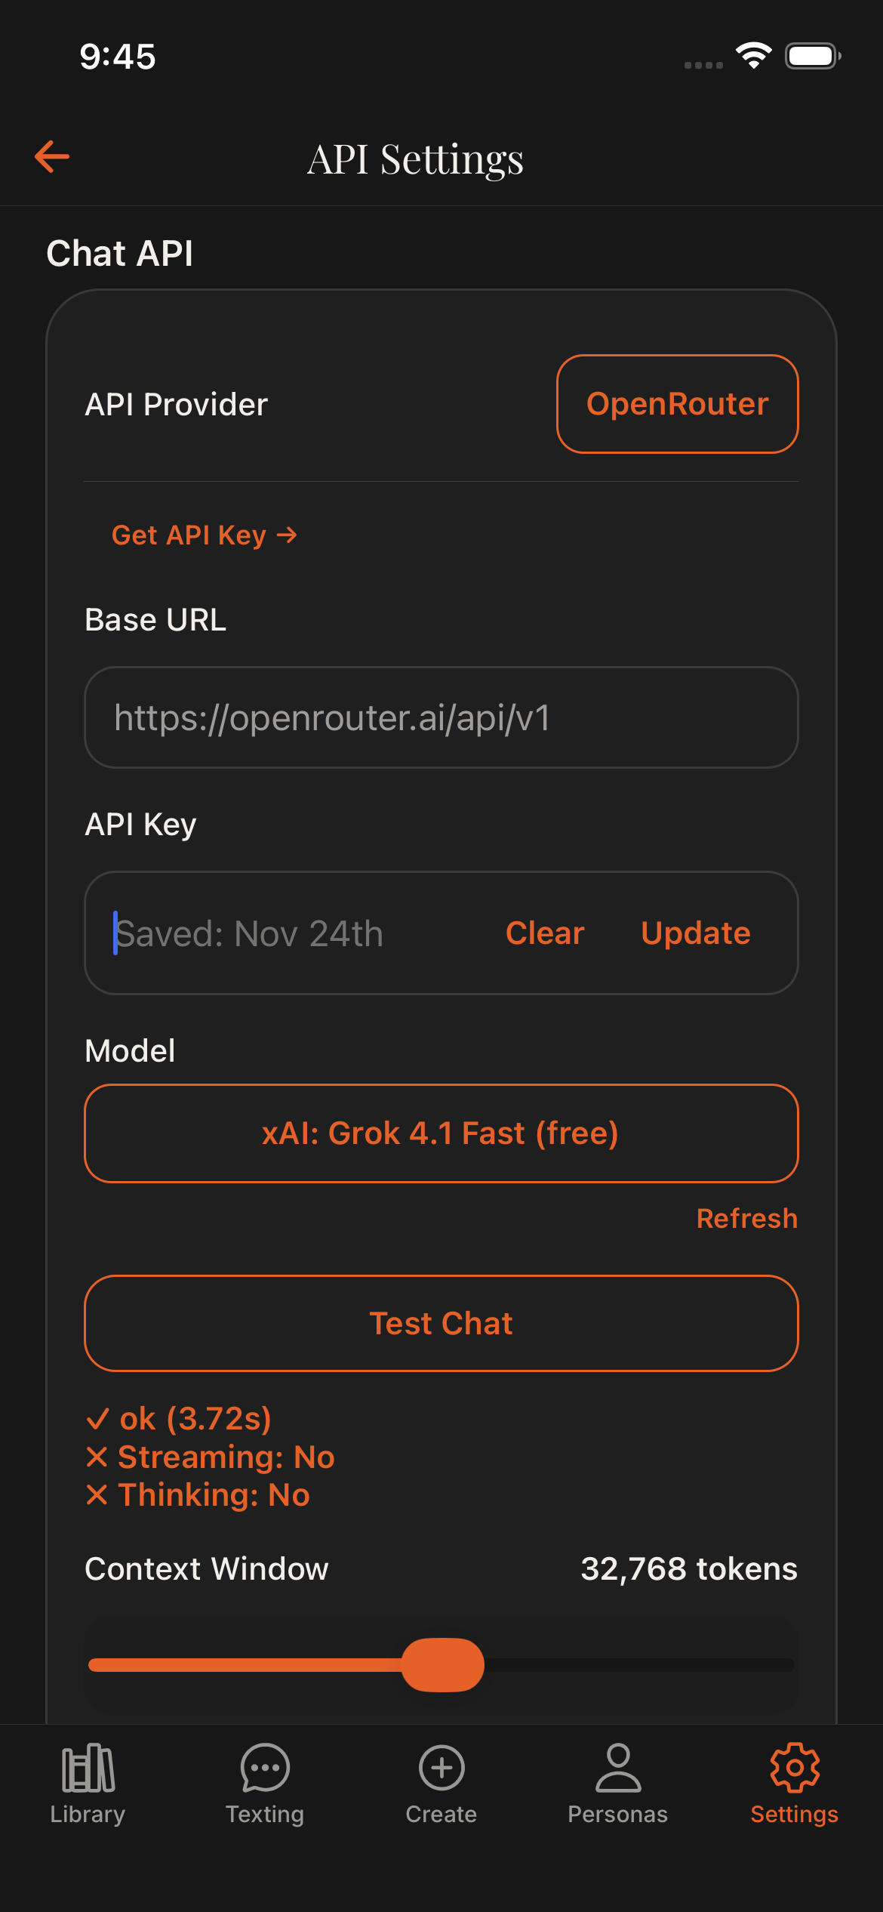
Task: Clear the saved API key
Action: click(x=544, y=933)
